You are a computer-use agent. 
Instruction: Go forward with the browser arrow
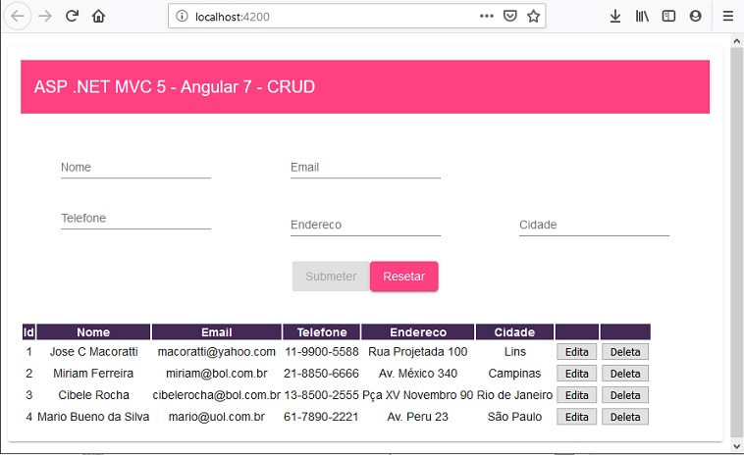coord(45,16)
